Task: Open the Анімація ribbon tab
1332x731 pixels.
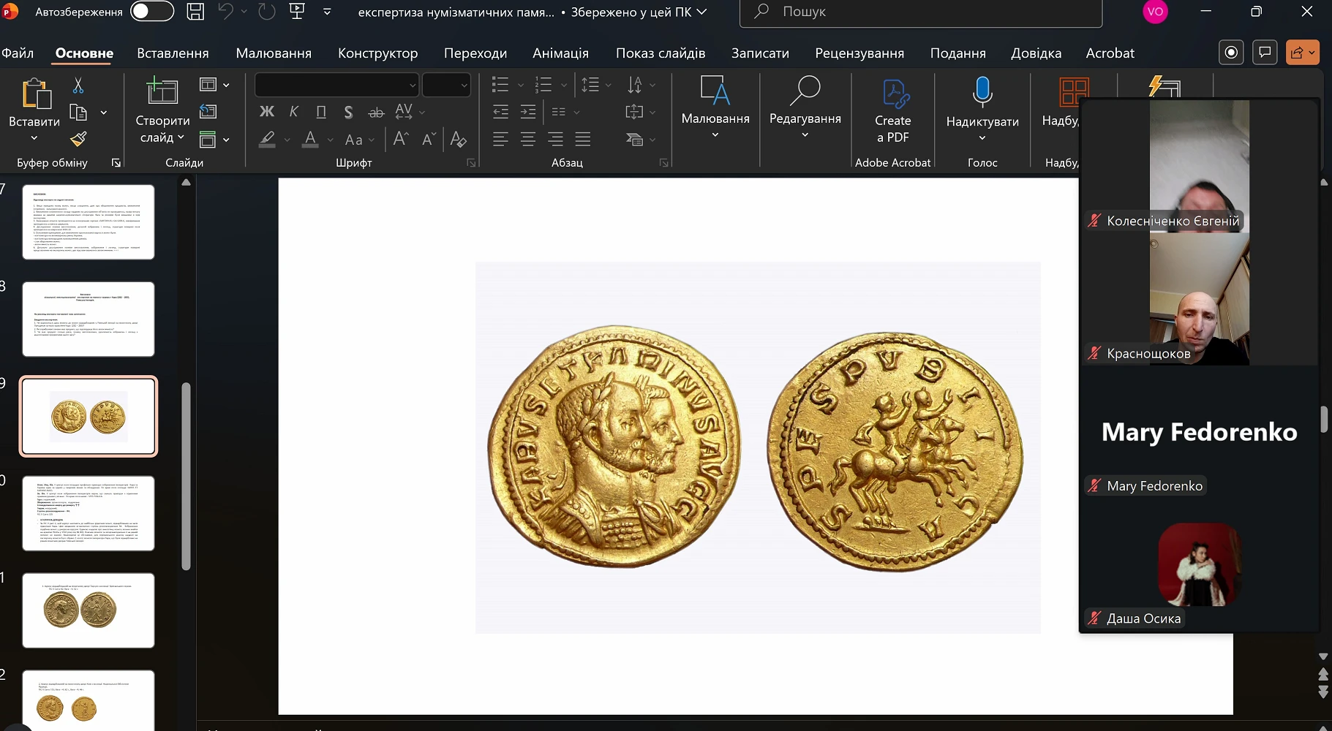Action: pos(560,53)
